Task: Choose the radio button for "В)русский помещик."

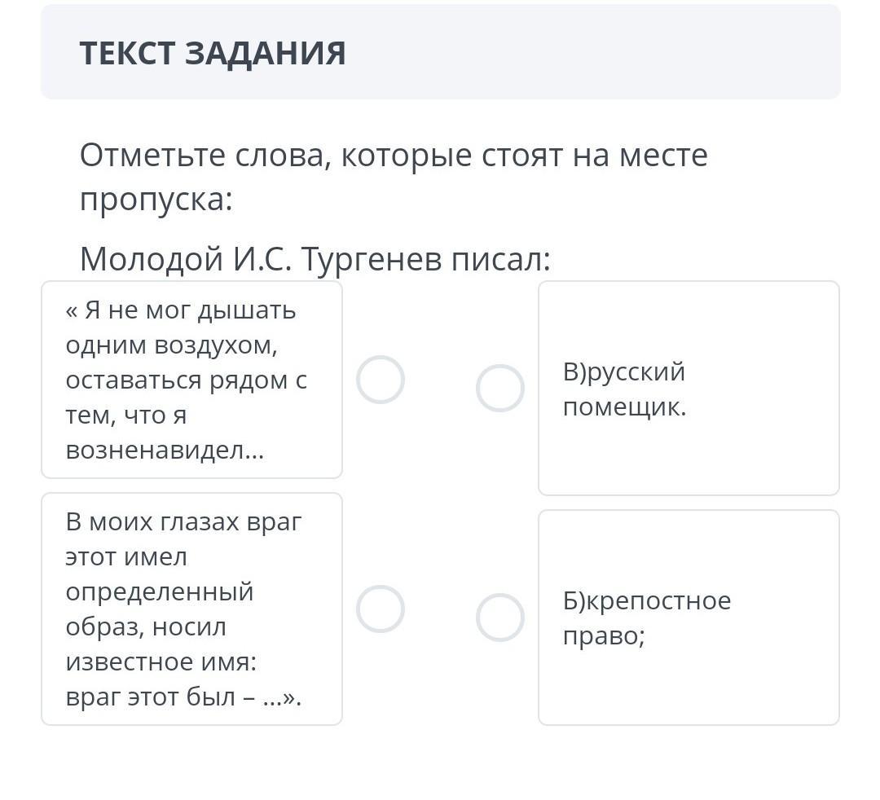Action: (500, 388)
